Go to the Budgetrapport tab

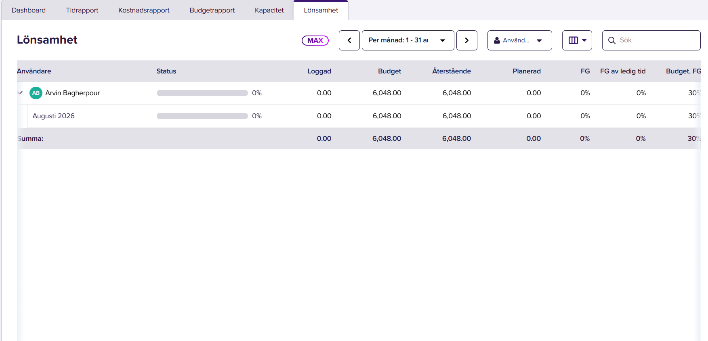[x=212, y=10]
